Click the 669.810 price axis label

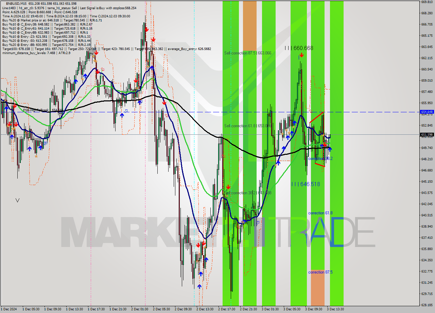coord(427,2)
